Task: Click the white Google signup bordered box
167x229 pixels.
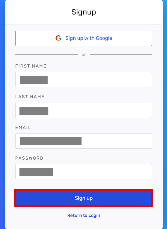Action: coord(84,38)
